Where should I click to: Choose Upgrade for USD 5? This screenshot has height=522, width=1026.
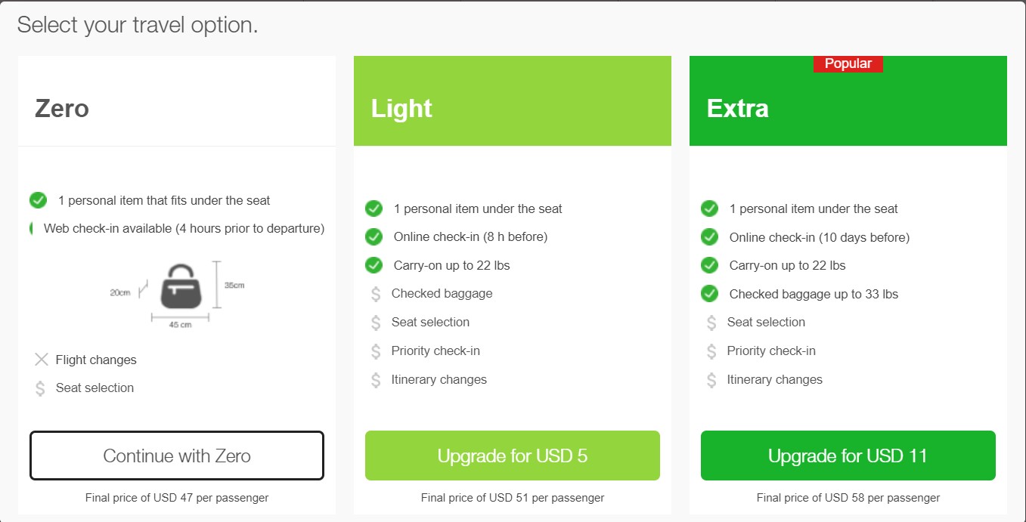click(512, 456)
